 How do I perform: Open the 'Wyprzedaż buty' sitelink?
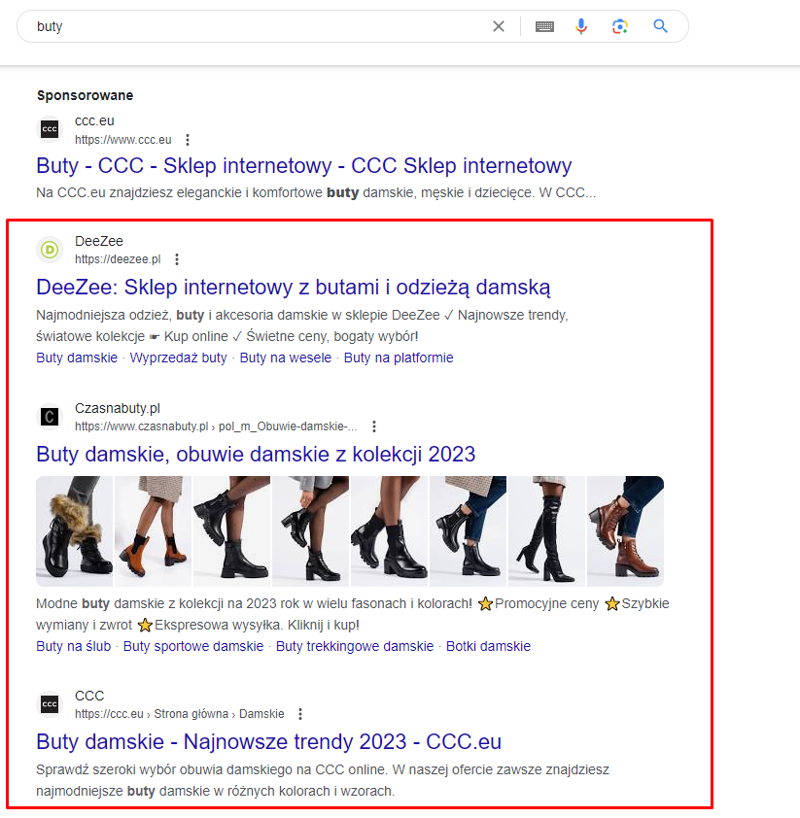[x=179, y=358]
